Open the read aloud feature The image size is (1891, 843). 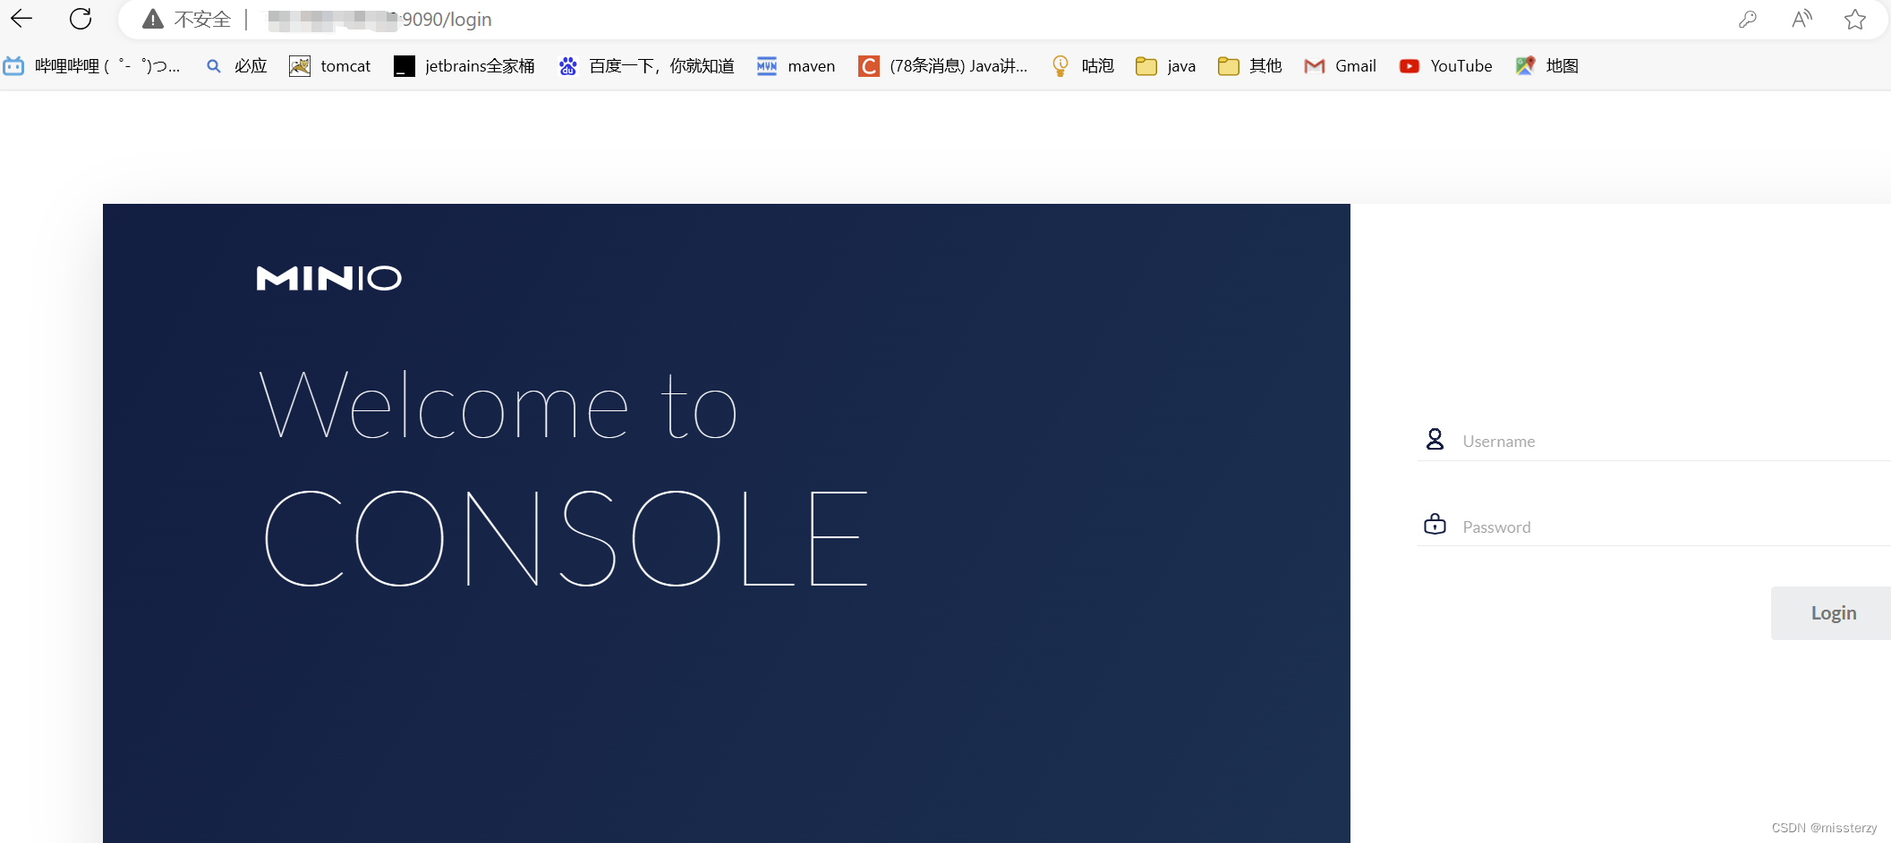[1802, 19]
